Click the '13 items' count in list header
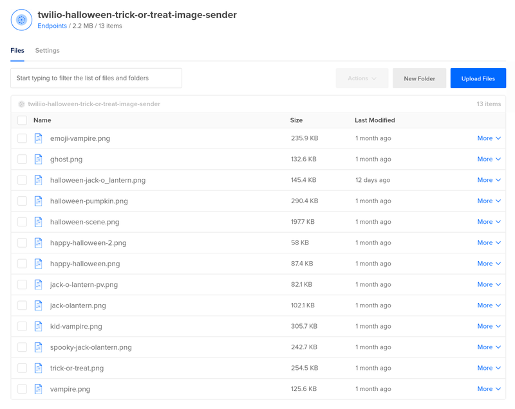The width and height of the screenshot is (515, 409). (x=489, y=104)
